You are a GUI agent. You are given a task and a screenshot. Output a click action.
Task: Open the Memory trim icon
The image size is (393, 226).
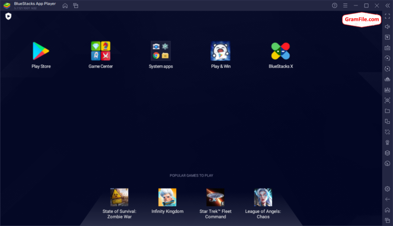(388, 79)
